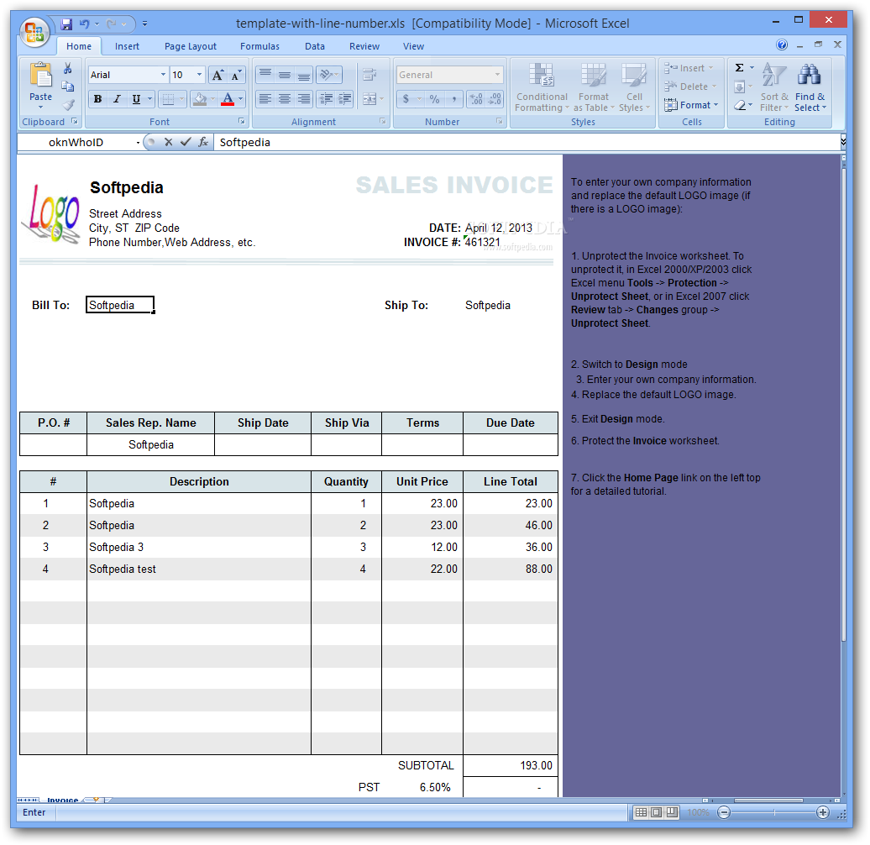The width and height of the screenshot is (870, 845).
Task: Align text left
Action: (265, 99)
